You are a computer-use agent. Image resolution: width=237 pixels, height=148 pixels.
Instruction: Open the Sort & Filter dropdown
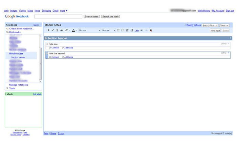pyautogui.click(x=210, y=25)
